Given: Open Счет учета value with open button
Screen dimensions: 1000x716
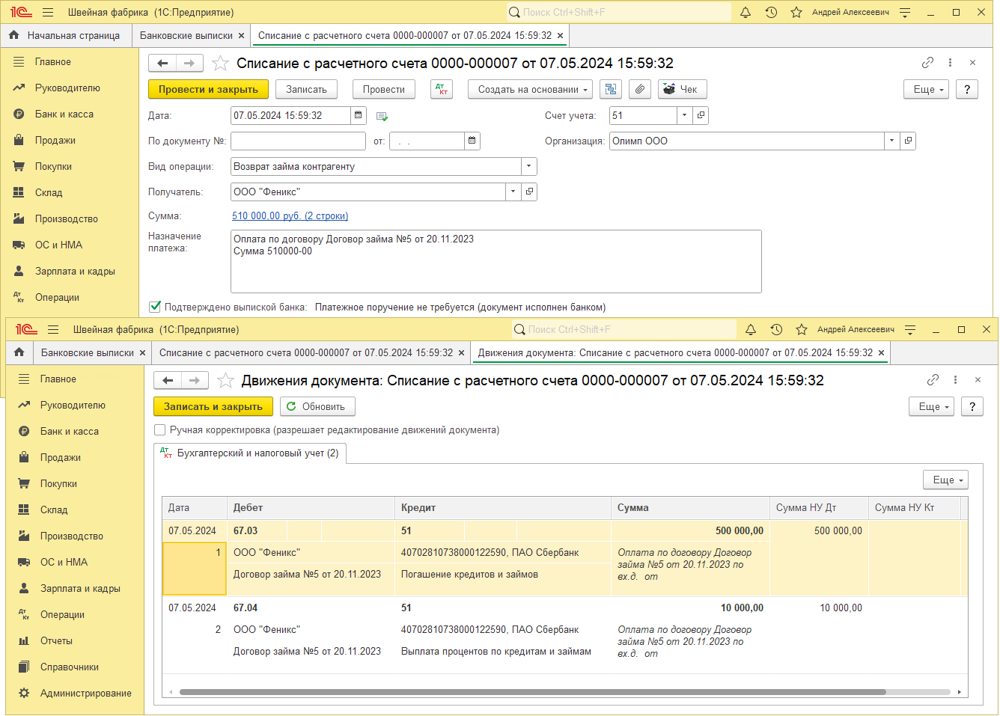Looking at the screenshot, I should [x=701, y=115].
